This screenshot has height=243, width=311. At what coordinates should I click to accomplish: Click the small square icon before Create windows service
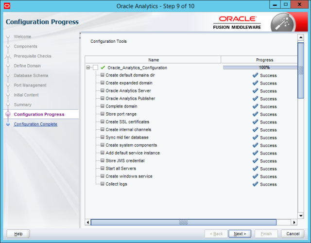point(103,176)
